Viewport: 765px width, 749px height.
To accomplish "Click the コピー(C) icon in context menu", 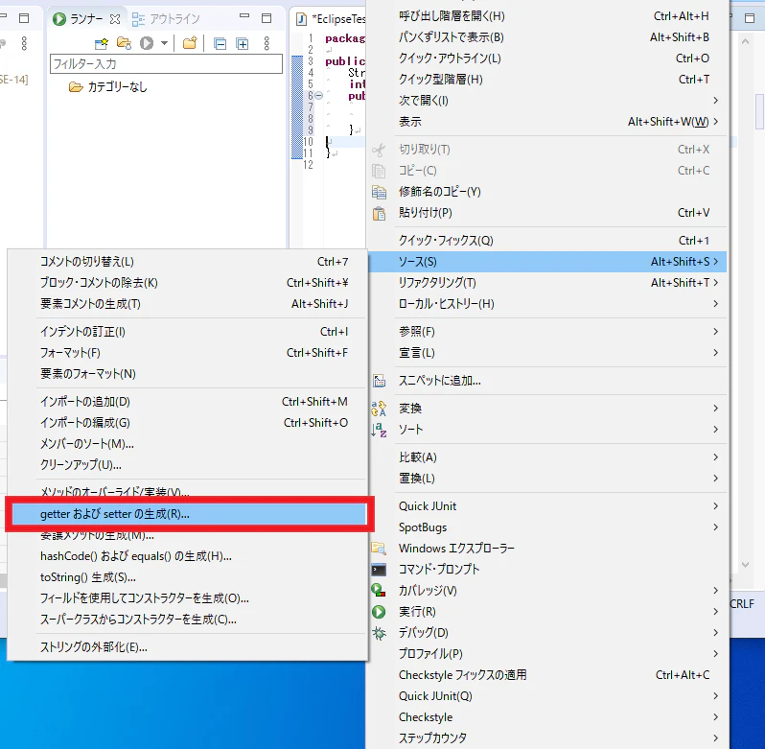I will point(379,171).
